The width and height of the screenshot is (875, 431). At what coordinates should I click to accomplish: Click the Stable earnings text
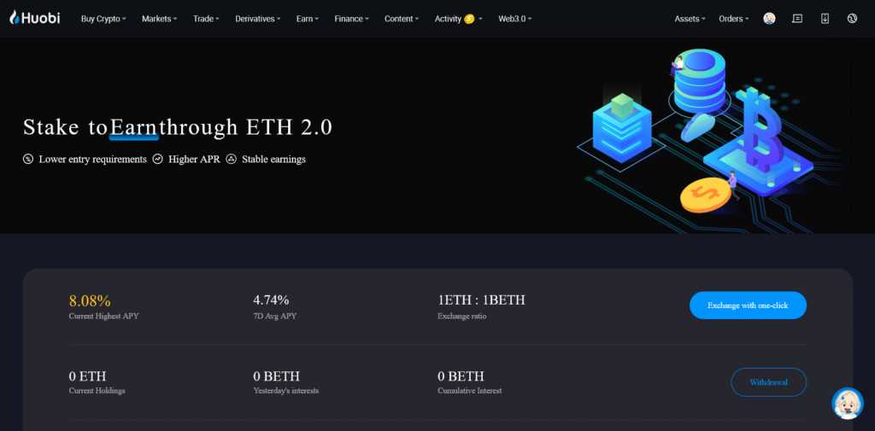tap(273, 160)
